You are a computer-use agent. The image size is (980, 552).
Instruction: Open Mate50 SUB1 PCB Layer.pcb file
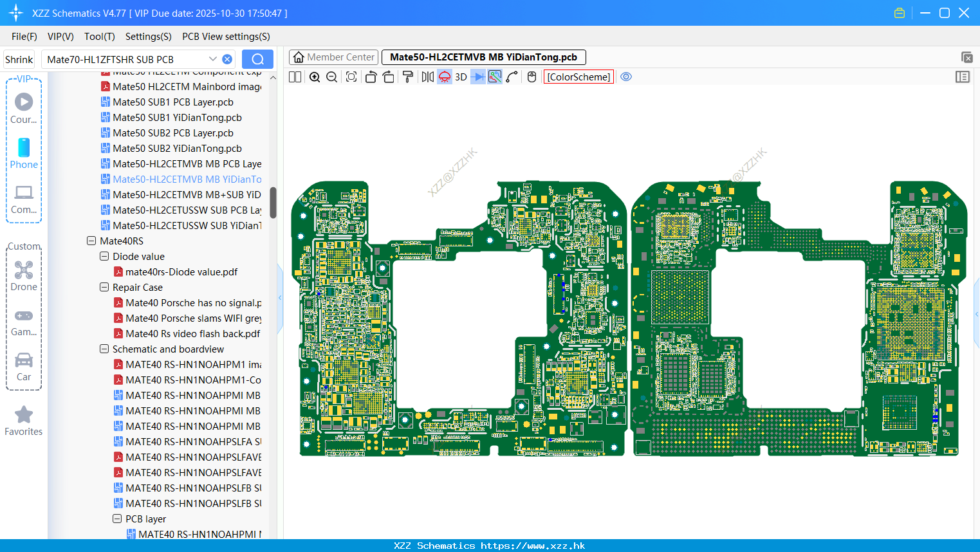coord(173,102)
